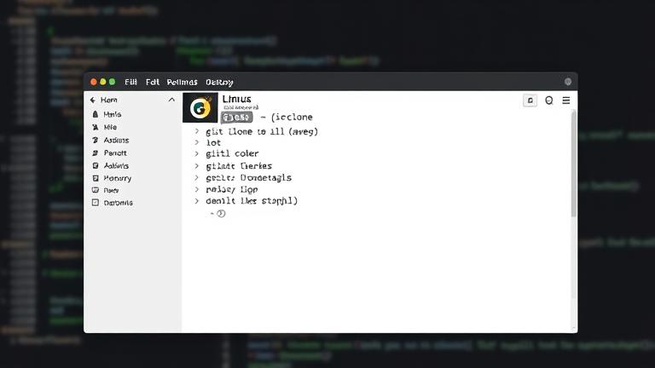Expand the 'lot' row
This screenshot has height=368, width=655.
197,142
